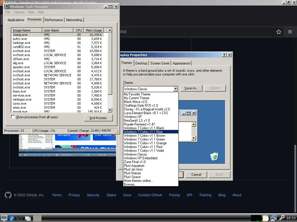Click the gray task button in taskbar
The image size is (297, 222).
[x=37, y=218]
